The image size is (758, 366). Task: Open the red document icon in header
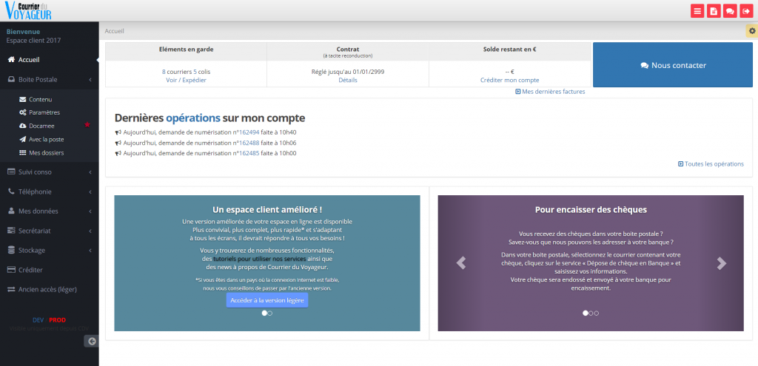[714, 11]
